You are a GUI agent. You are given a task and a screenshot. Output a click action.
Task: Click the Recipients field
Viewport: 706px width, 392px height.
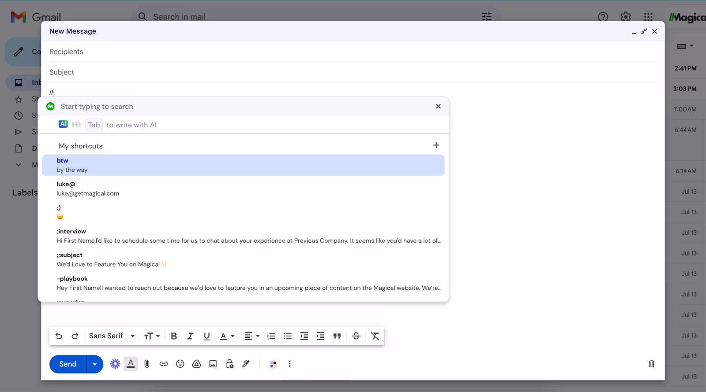[353, 52]
